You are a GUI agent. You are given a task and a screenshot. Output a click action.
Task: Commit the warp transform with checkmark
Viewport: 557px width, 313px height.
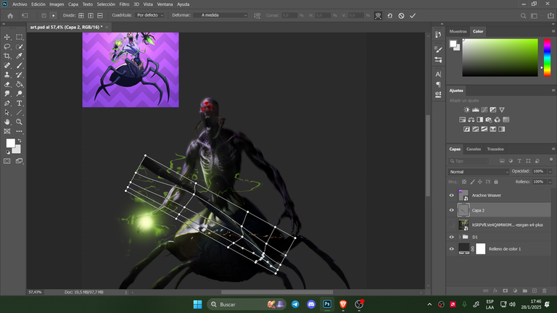[413, 16]
